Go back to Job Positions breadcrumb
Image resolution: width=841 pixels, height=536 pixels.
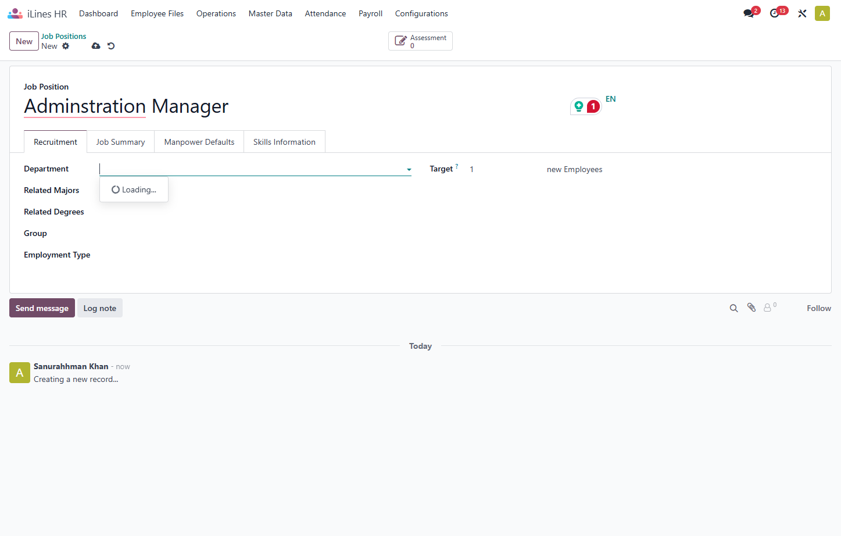click(x=63, y=36)
